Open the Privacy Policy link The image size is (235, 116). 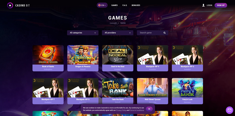point(121,110)
